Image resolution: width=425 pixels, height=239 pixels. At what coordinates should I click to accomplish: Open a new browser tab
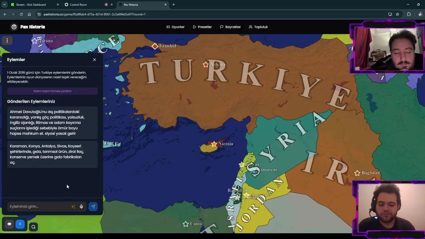pos(173,5)
